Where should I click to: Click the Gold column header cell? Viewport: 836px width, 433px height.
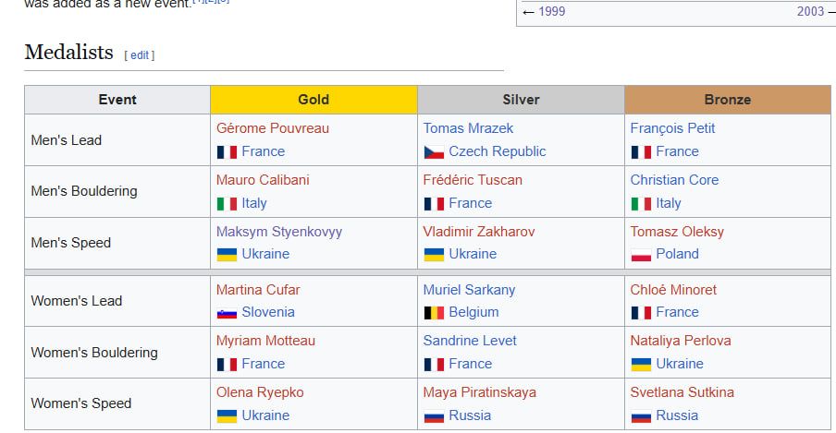click(313, 100)
